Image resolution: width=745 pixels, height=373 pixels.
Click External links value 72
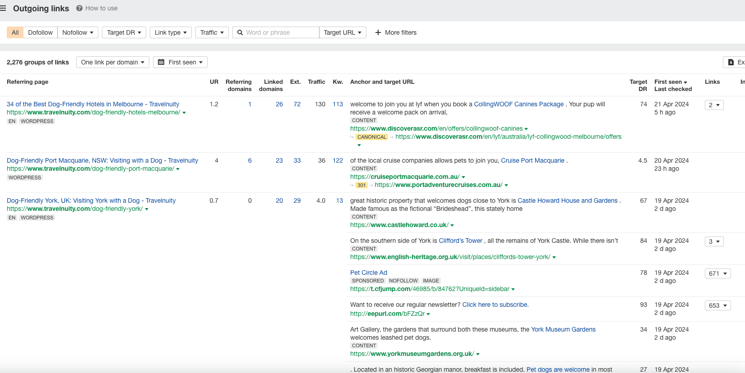pyautogui.click(x=297, y=104)
